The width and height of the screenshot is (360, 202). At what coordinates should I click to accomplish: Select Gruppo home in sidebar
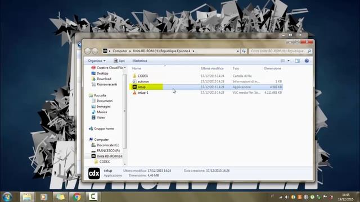click(x=101, y=128)
